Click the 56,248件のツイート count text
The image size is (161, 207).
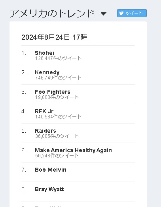coord(57,156)
